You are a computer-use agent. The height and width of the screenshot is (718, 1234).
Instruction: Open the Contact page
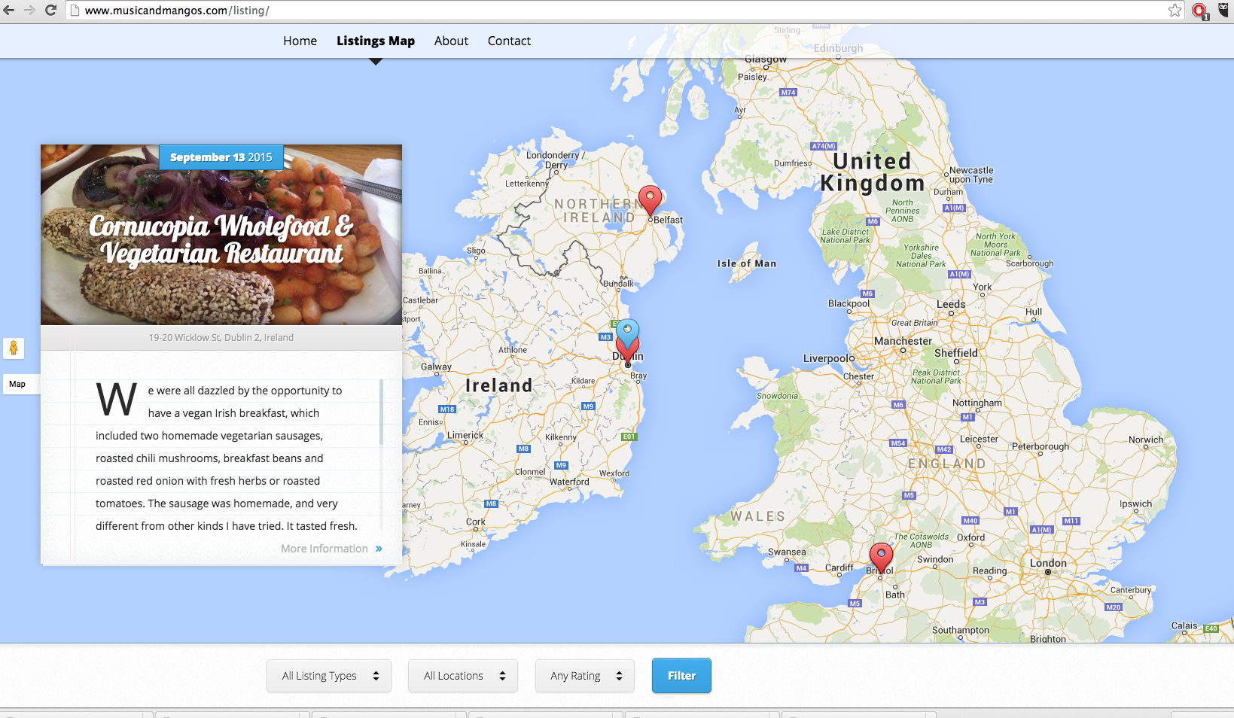(x=509, y=41)
